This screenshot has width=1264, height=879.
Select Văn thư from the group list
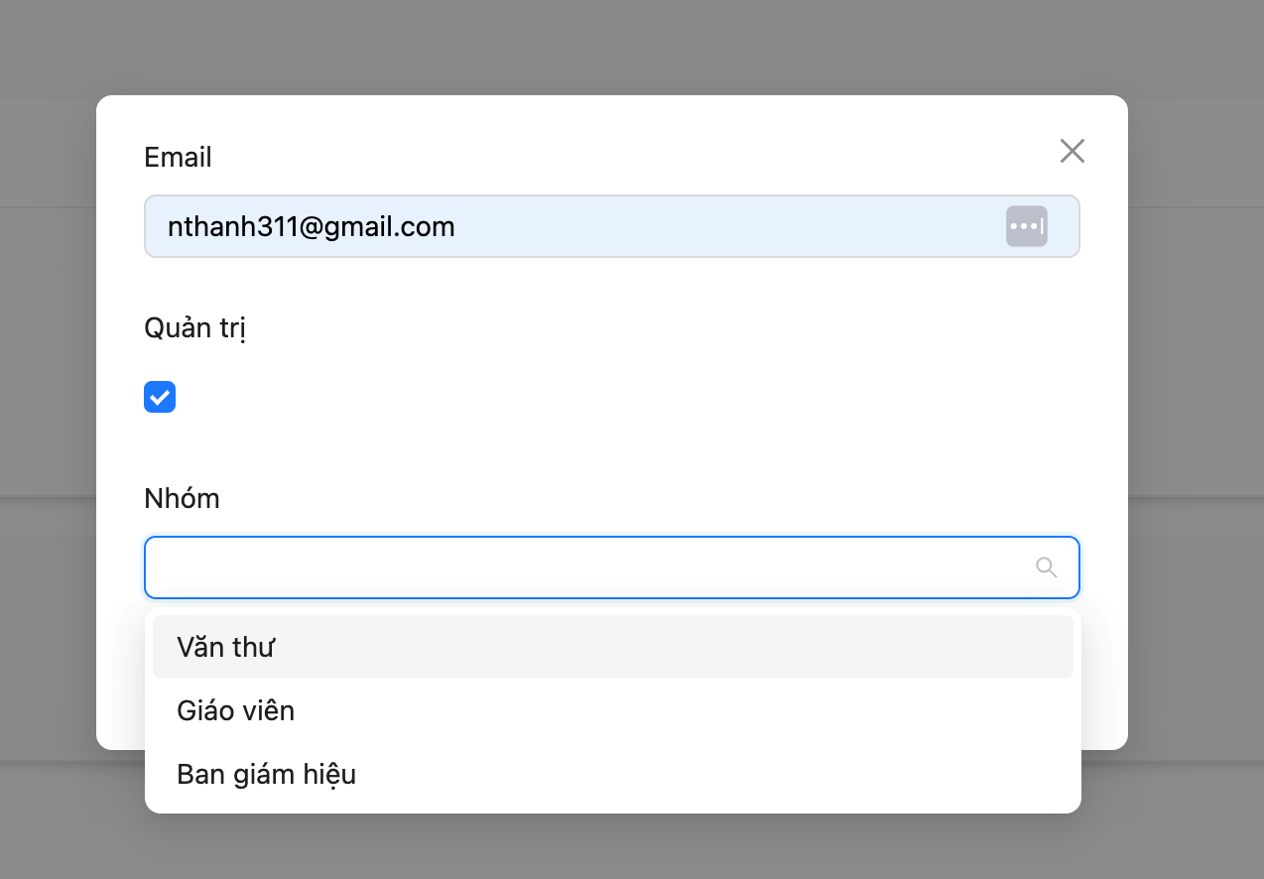[226, 647]
